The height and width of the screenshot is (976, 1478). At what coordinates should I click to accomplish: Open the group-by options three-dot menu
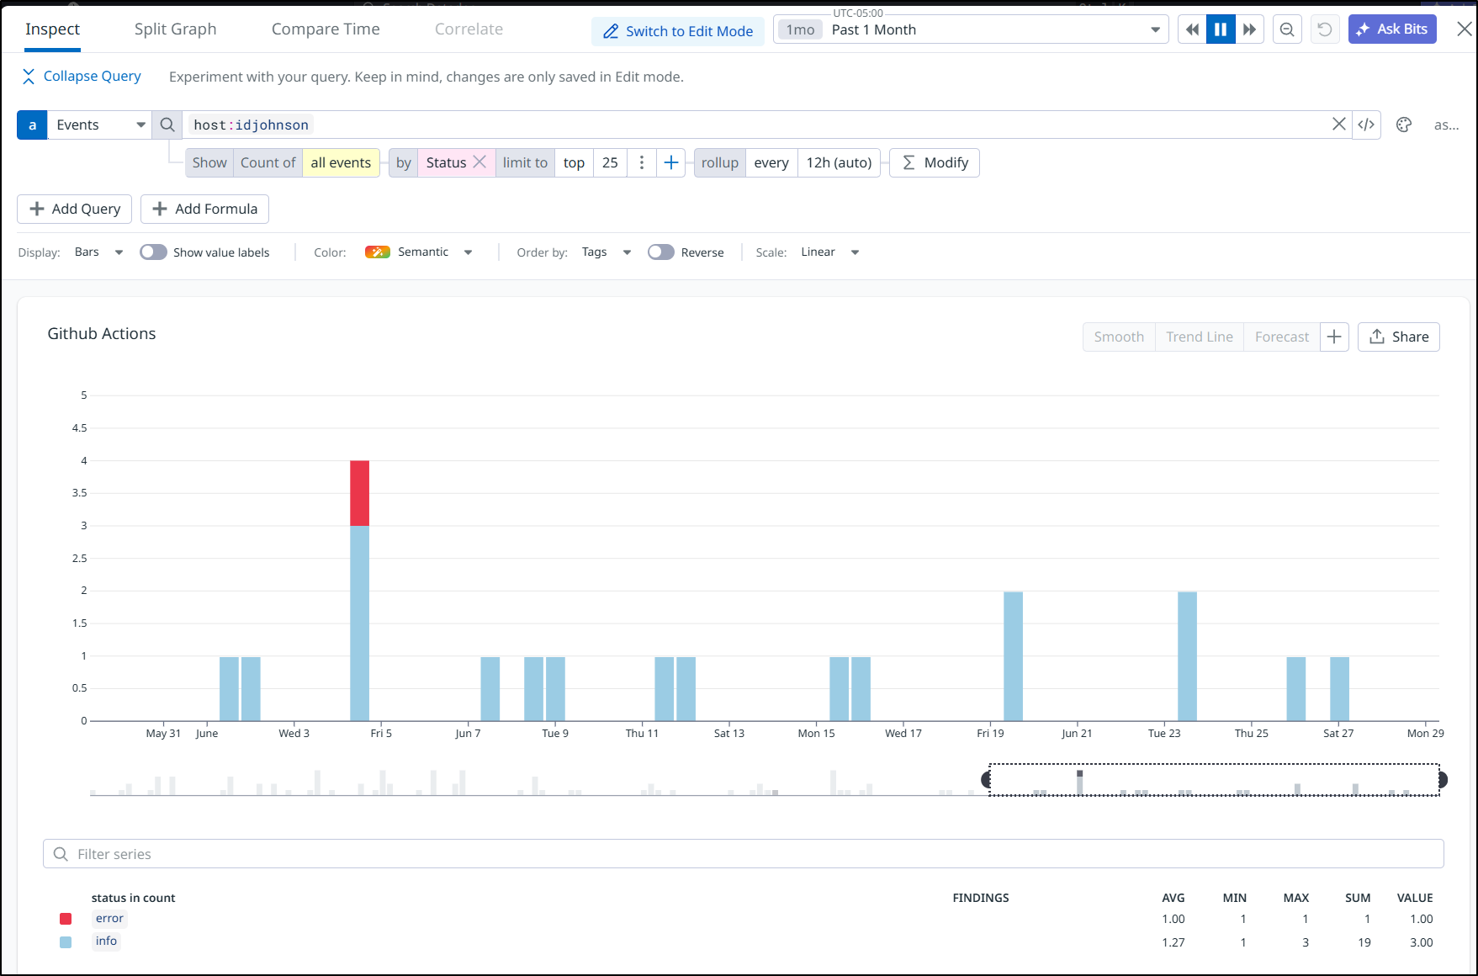click(x=642, y=162)
